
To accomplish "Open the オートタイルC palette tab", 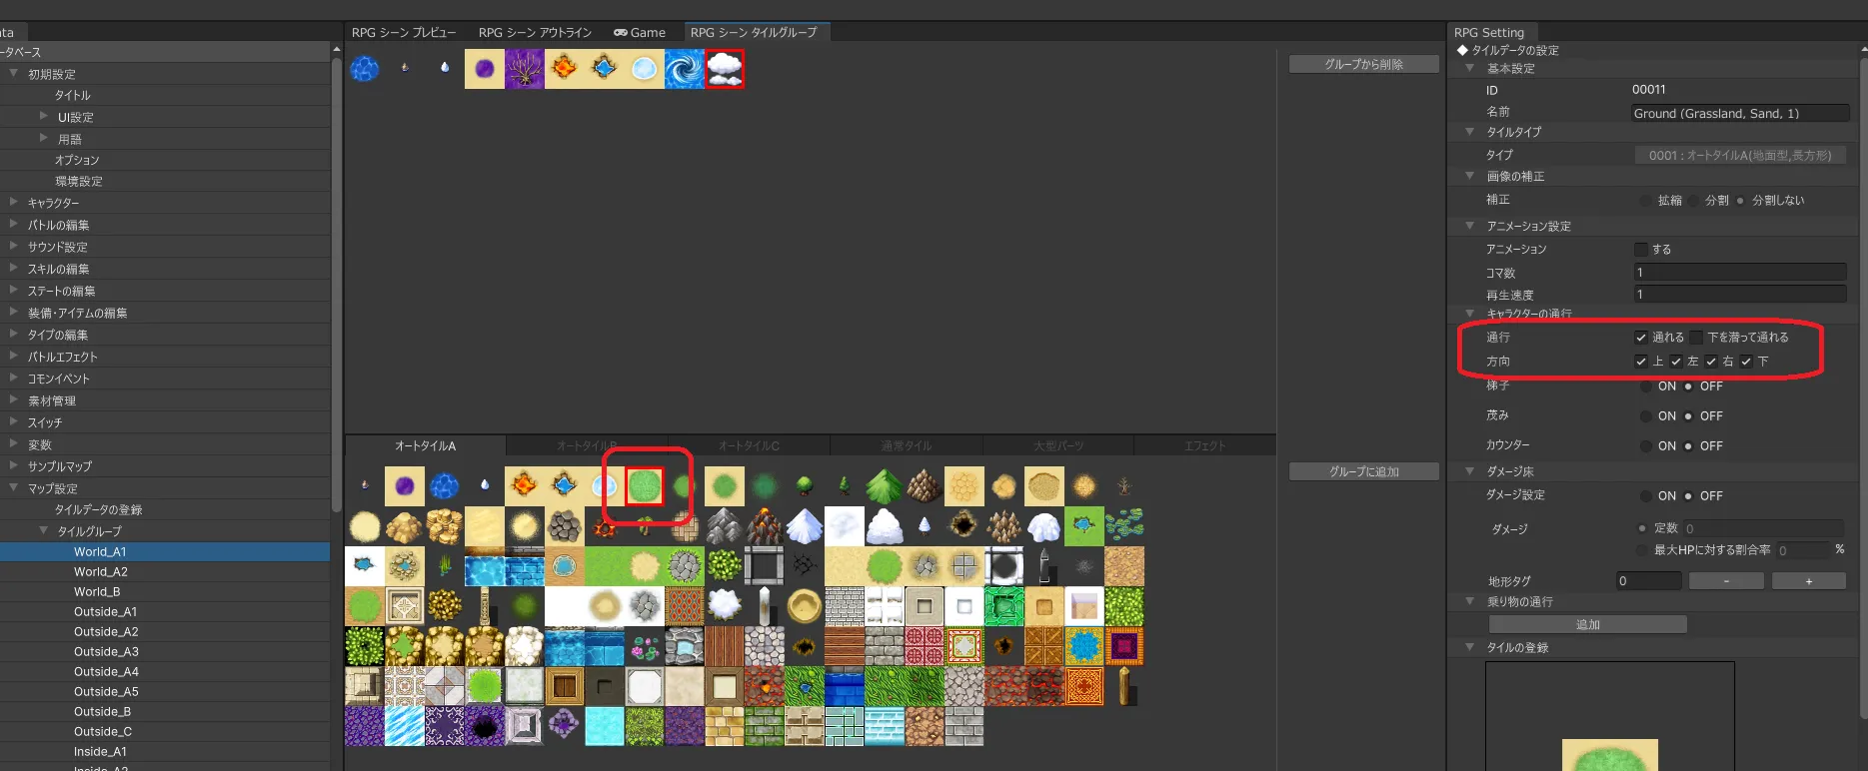I will coord(749,445).
